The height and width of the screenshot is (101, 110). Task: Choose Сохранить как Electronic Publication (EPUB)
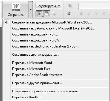tap(45, 46)
